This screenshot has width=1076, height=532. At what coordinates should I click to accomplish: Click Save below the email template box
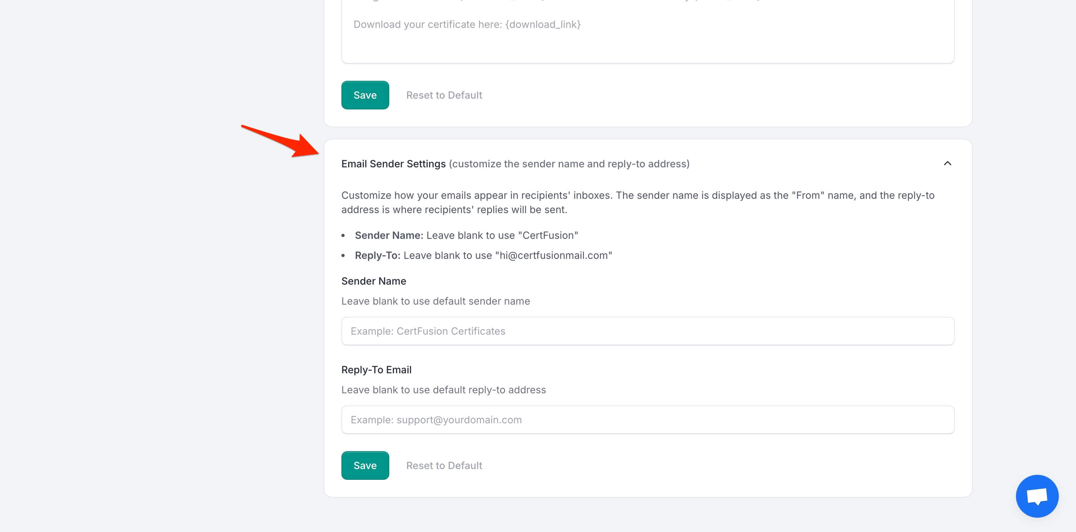pyautogui.click(x=365, y=95)
